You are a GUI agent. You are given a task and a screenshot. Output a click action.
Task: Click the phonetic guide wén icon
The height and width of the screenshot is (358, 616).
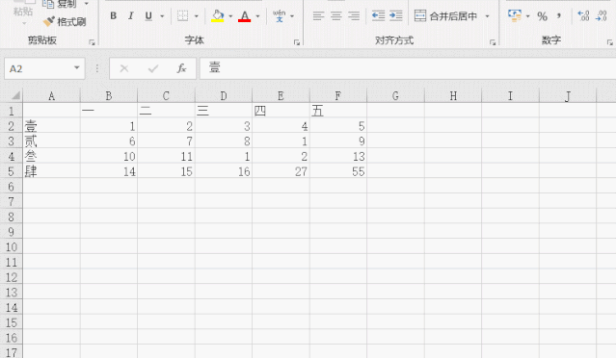click(x=279, y=16)
